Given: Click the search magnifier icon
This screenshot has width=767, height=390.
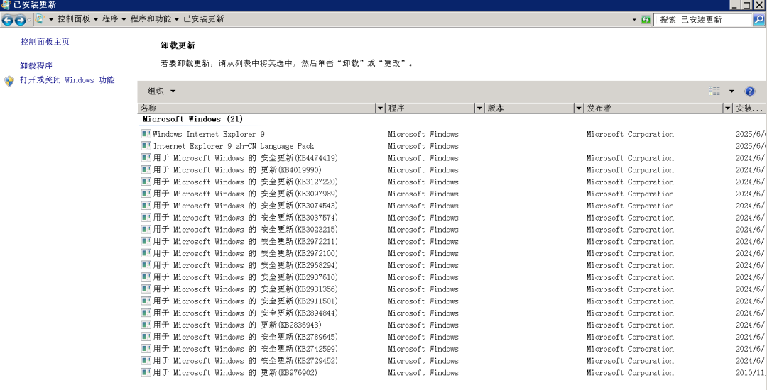Looking at the screenshot, I should [758, 20].
